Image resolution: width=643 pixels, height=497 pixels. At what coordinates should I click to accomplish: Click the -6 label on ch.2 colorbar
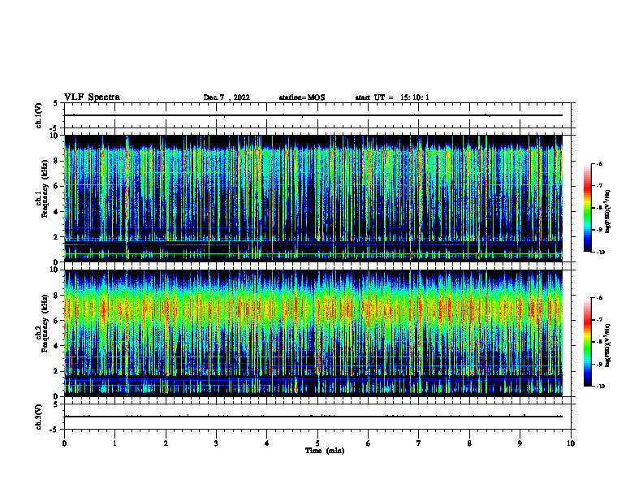click(599, 298)
